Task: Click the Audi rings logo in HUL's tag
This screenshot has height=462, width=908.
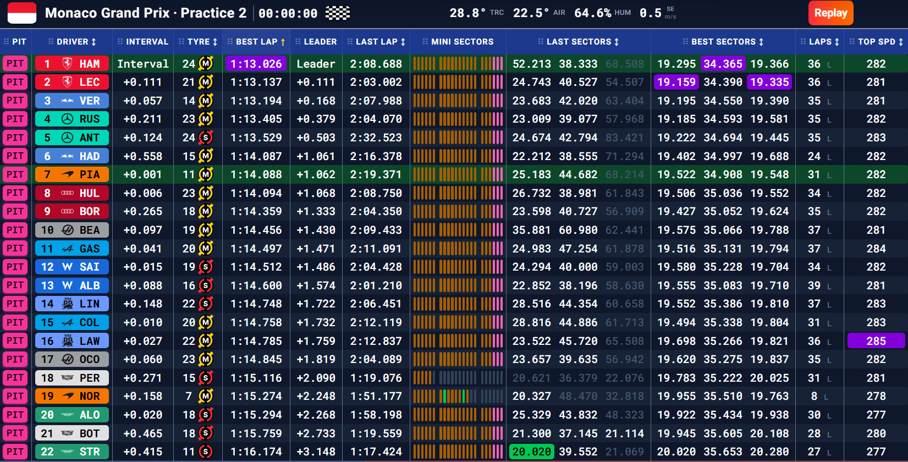Action: pyautogui.click(x=67, y=193)
